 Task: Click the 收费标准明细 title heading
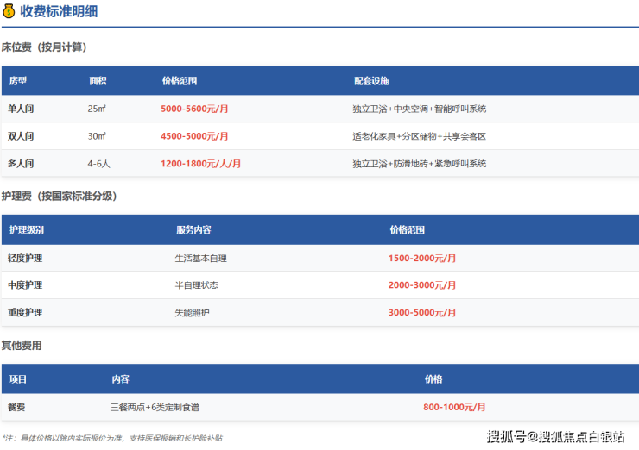59,12
